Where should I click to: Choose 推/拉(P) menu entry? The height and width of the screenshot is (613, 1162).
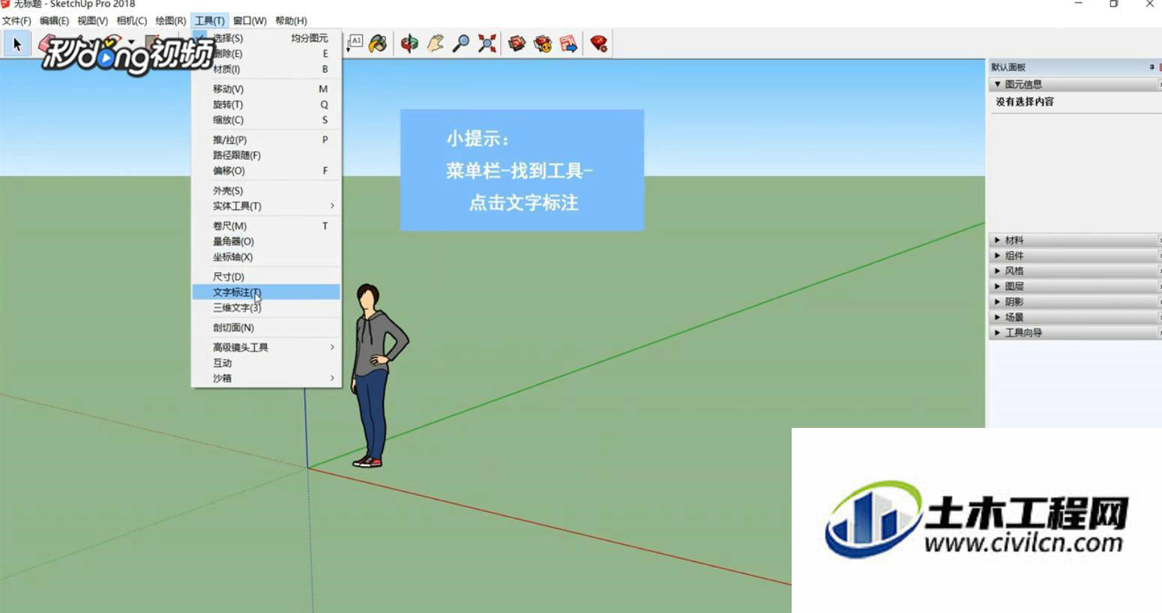click(266, 140)
